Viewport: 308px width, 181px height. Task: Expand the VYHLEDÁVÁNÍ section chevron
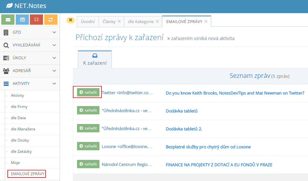tap(54, 45)
